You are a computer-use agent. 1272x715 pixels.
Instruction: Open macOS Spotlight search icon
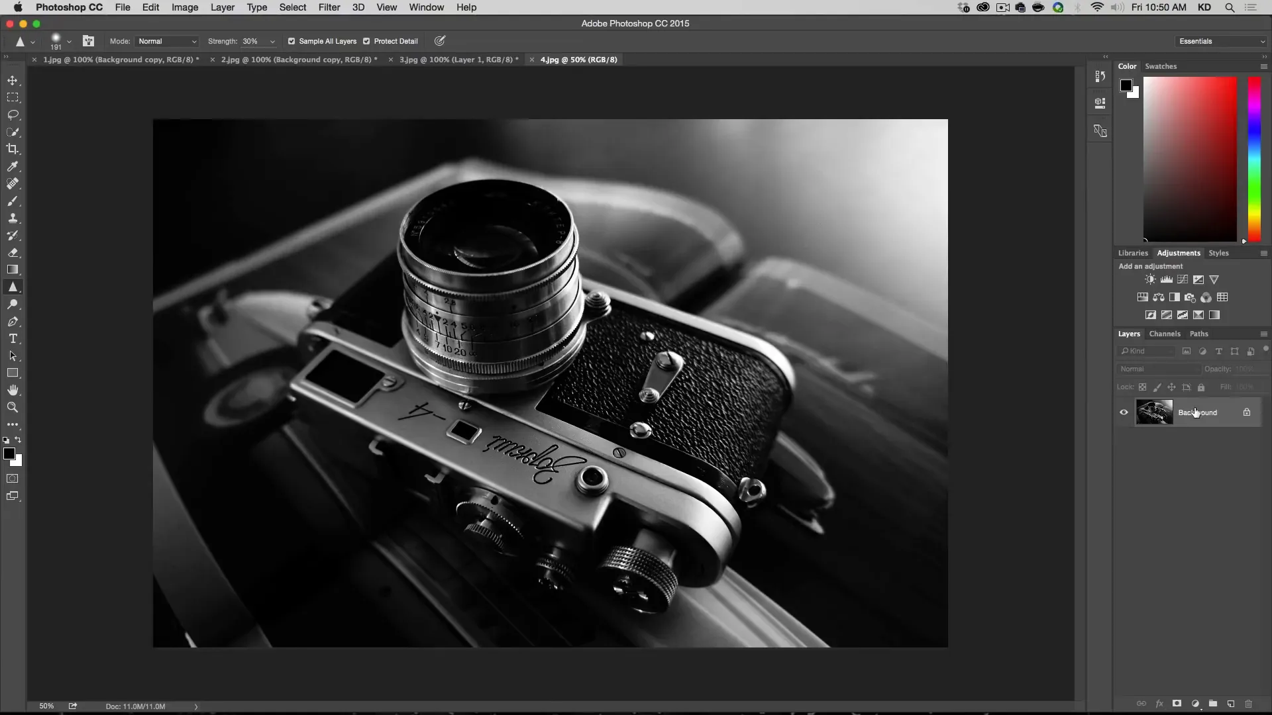pyautogui.click(x=1230, y=7)
